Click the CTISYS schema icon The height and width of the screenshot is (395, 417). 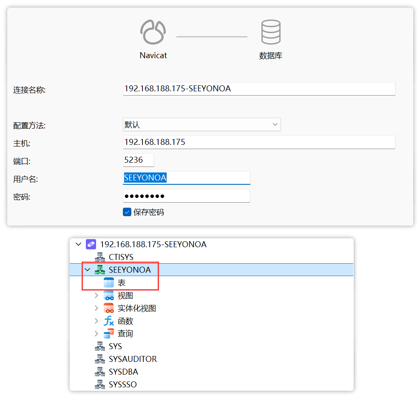tap(100, 257)
